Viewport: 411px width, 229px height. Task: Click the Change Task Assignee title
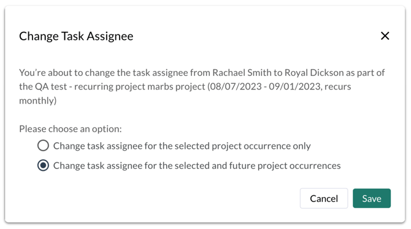(x=76, y=36)
